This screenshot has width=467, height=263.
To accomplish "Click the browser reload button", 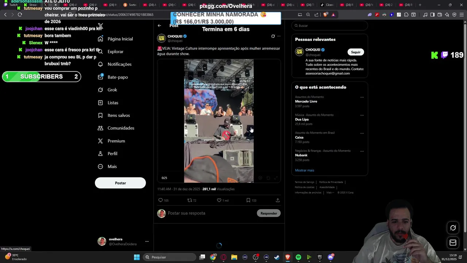I will 20,15.
